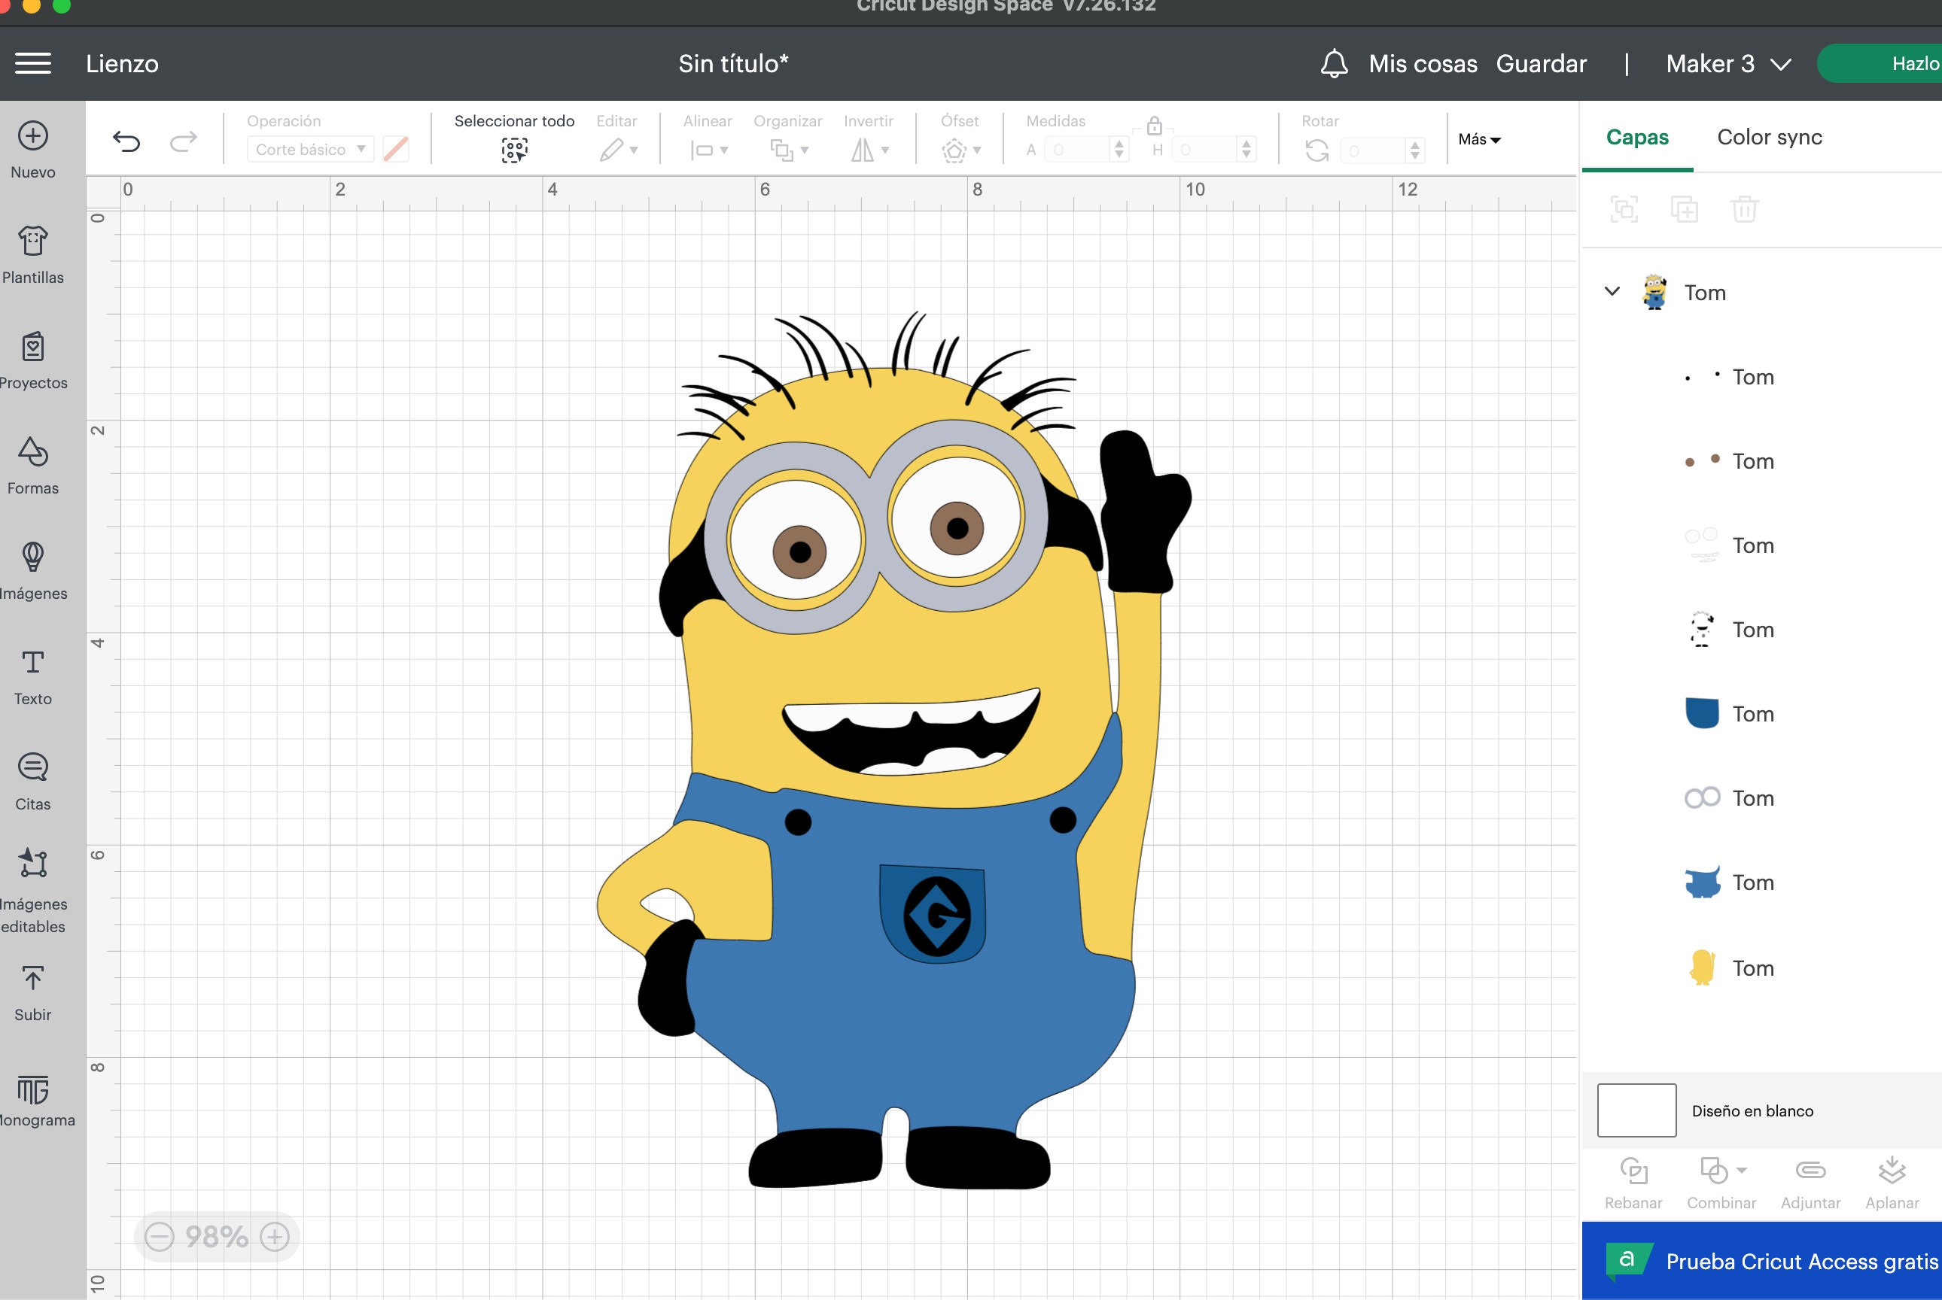1942x1300 pixels.
Task: Click the color swatch next to Corte básico
Action: (397, 149)
